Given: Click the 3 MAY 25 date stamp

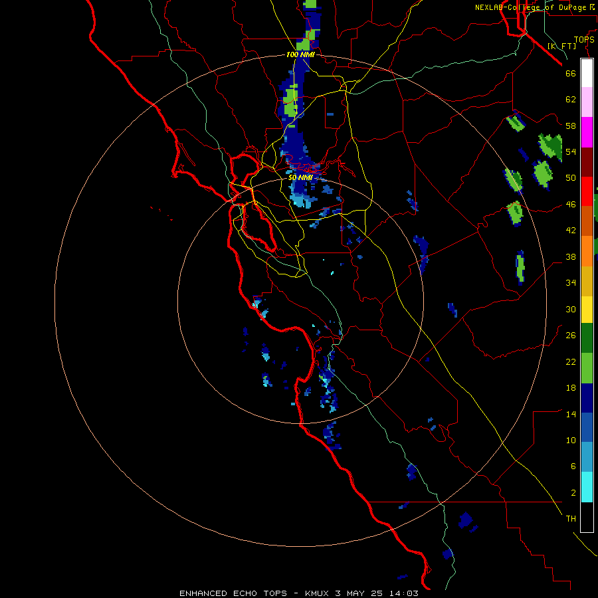Looking at the screenshot, I should click(x=359, y=593).
